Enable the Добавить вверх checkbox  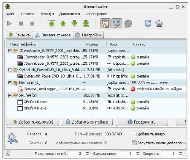coord(134,134)
